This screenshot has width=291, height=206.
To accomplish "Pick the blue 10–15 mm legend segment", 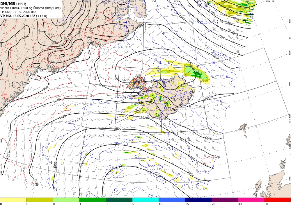I will pyautogui.click(x=172, y=200).
